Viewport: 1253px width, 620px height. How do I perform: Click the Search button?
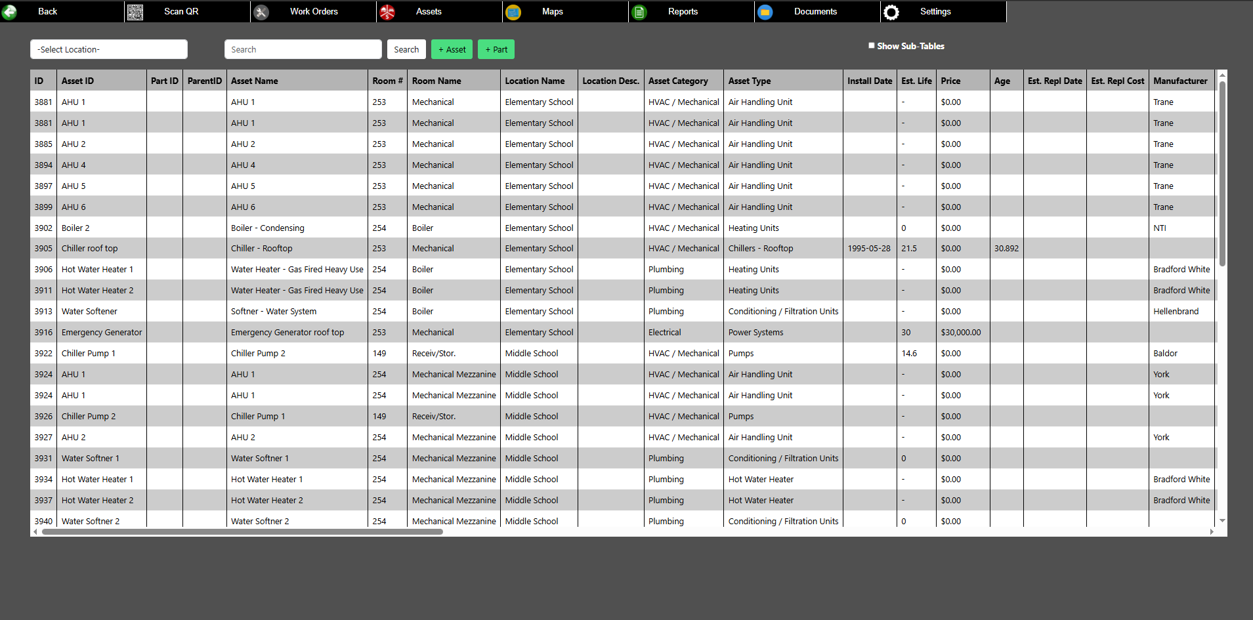coord(406,49)
